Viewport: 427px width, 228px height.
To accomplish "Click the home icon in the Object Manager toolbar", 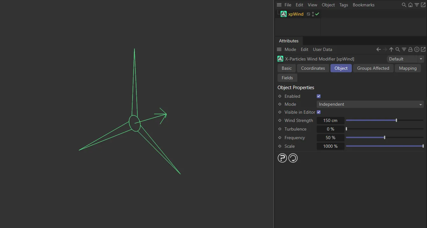I will click(x=410, y=5).
